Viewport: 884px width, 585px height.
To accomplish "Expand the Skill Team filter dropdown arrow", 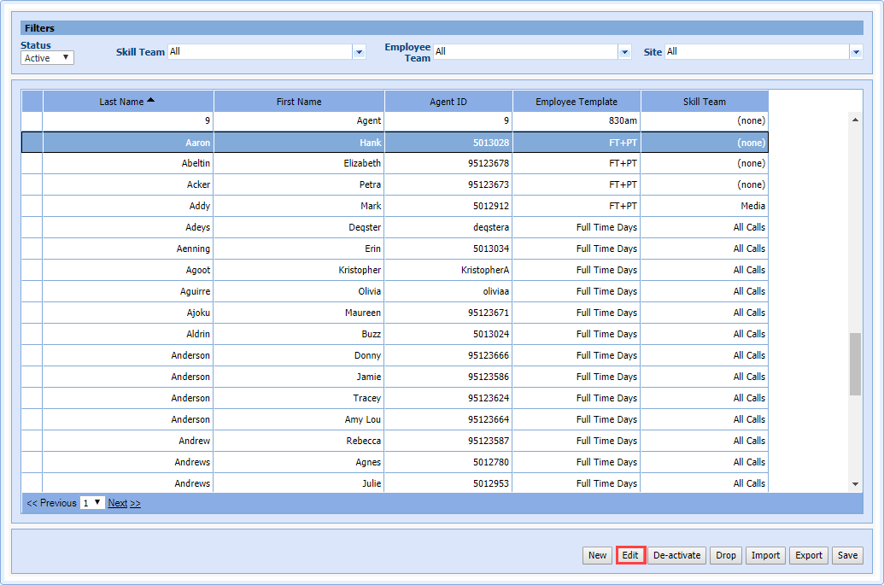I will coord(359,52).
